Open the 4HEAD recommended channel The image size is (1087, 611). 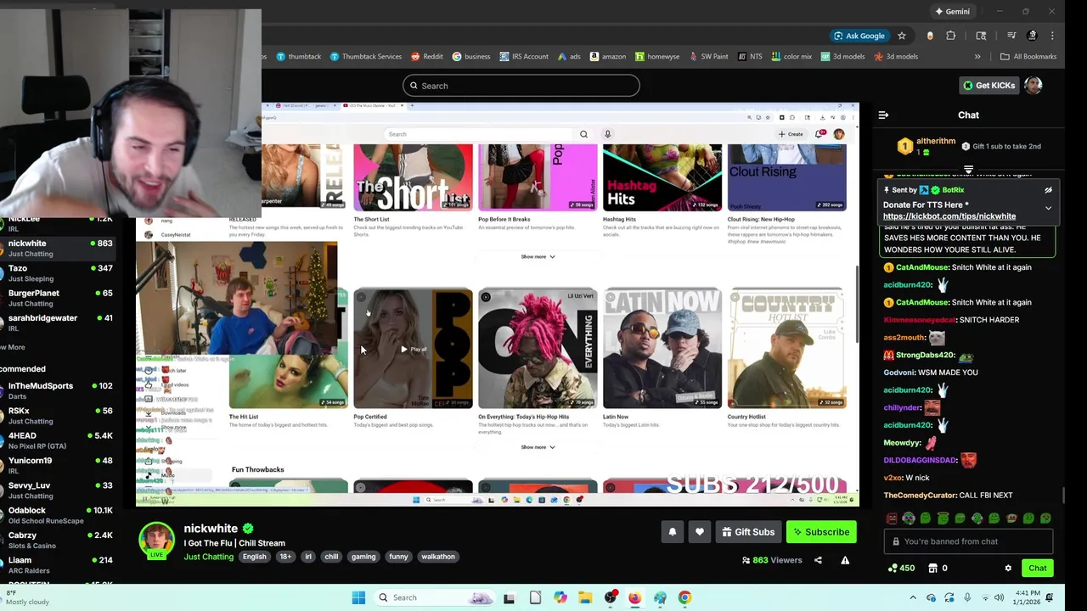[x=56, y=441]
